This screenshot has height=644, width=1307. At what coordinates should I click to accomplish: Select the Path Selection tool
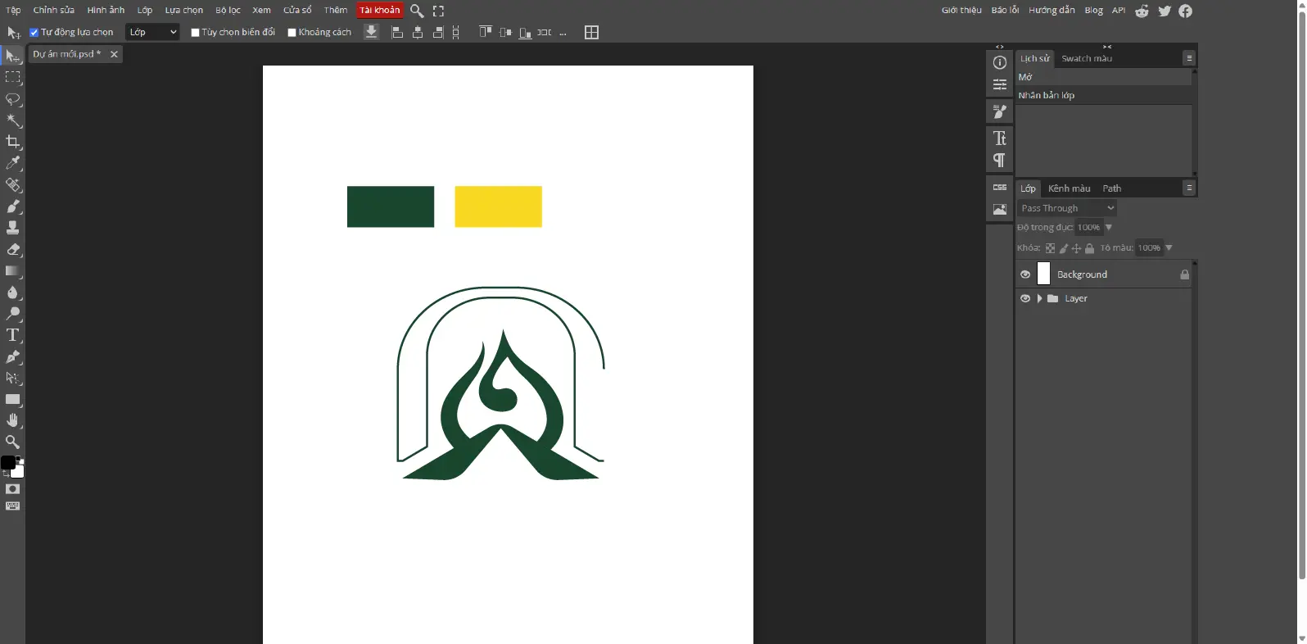12,379
